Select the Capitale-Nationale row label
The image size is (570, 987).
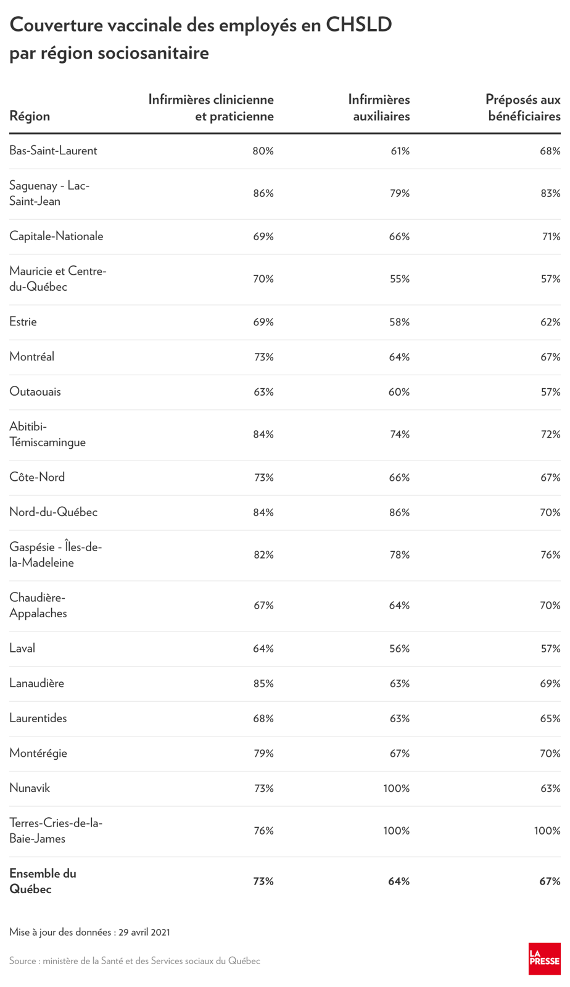point(56,236)
